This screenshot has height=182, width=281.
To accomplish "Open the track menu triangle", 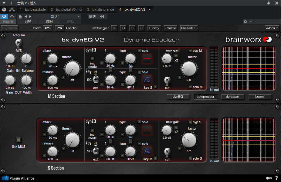I will pyautogui.click(x=4, y=3).
